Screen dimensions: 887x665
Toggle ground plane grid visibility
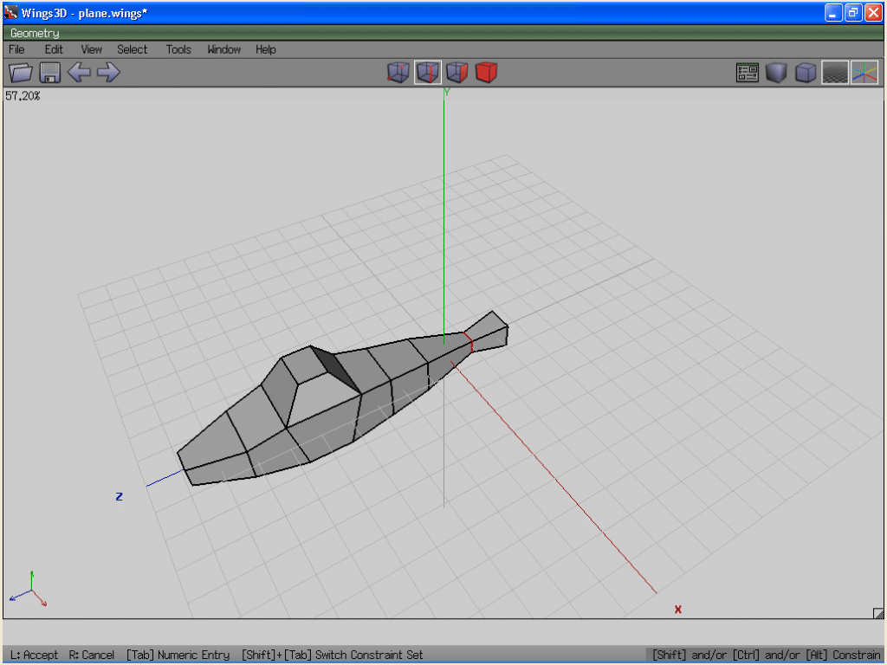point(835,73)
